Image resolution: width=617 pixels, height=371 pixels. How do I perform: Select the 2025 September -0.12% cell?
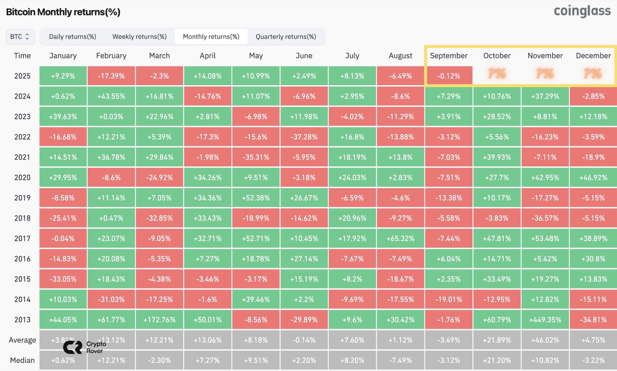[449, 76]
